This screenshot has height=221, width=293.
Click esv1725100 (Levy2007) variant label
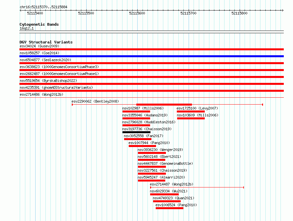197,108
